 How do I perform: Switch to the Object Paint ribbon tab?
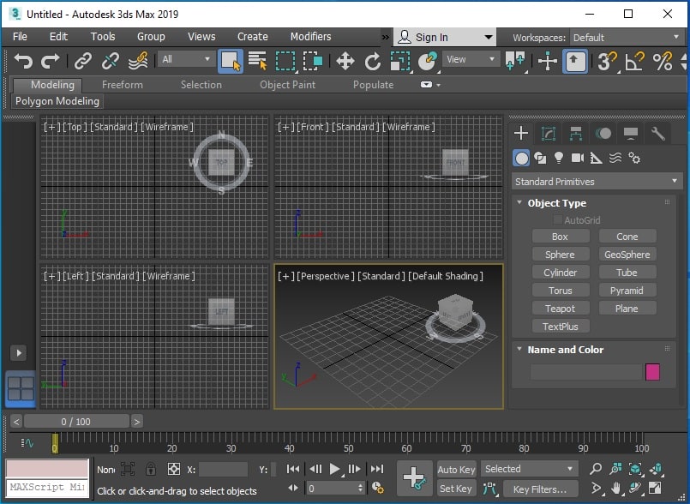[x=287, y=85]
